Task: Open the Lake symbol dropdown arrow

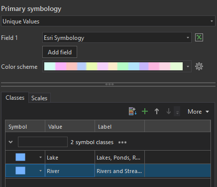Action: click(x=40, y=157)
